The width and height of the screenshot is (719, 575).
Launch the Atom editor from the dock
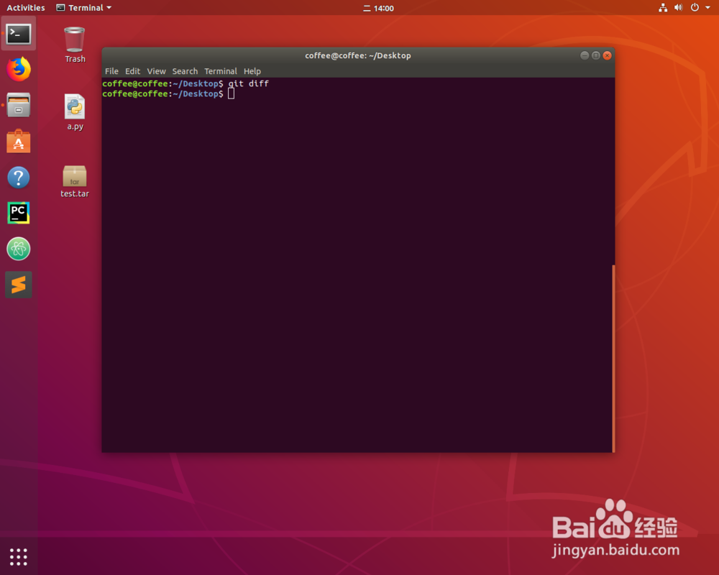[19, 249]
